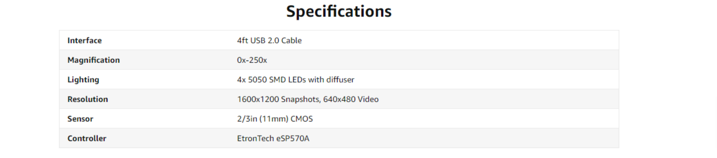Viewport: 717px width, 158px height.
Task: Click the word "EtronTech" in Controller row
Action: point(255,138)
